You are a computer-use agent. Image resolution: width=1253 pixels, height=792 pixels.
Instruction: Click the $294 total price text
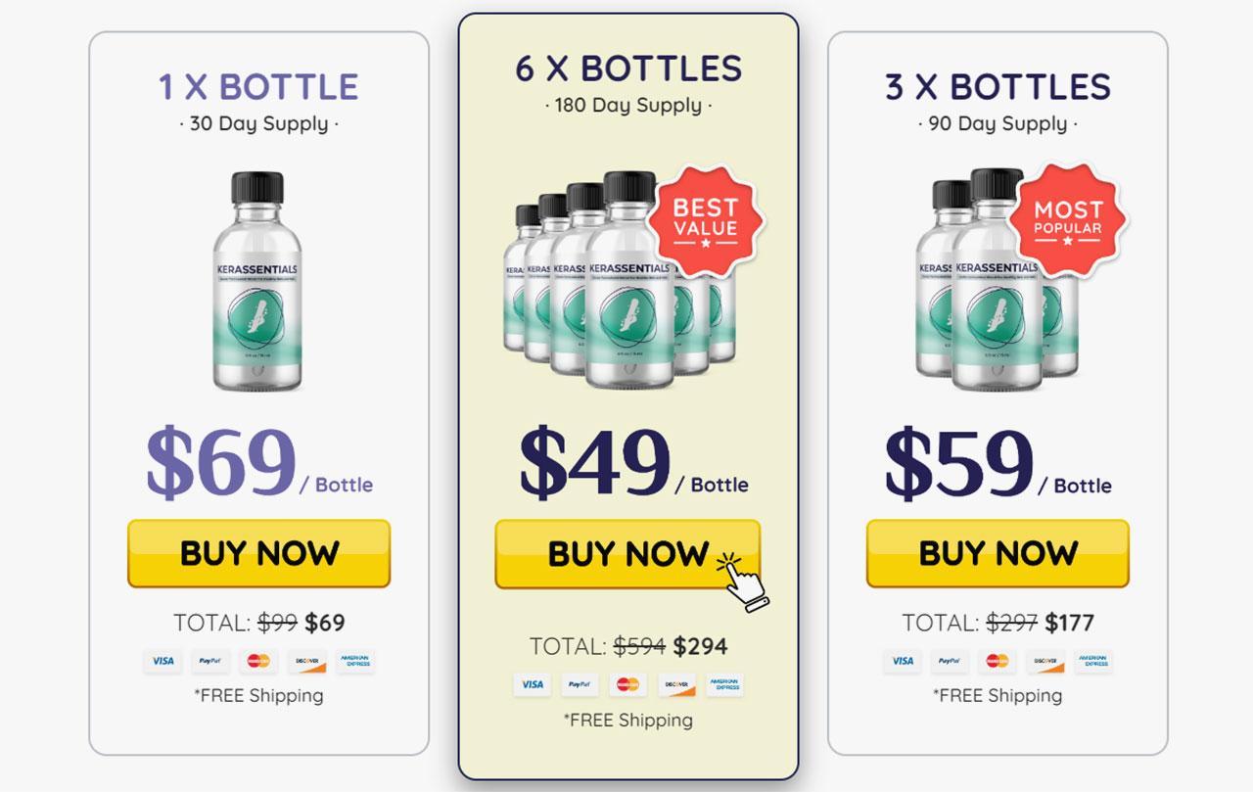click(700, 646)
